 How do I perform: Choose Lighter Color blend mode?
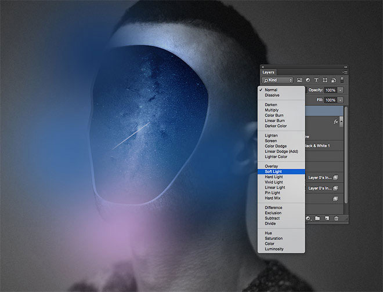click(281, 156)
